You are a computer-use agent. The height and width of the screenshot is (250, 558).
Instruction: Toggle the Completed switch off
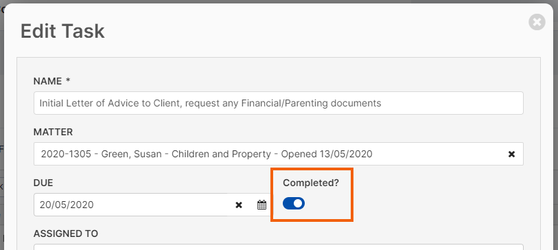point(294,203)
